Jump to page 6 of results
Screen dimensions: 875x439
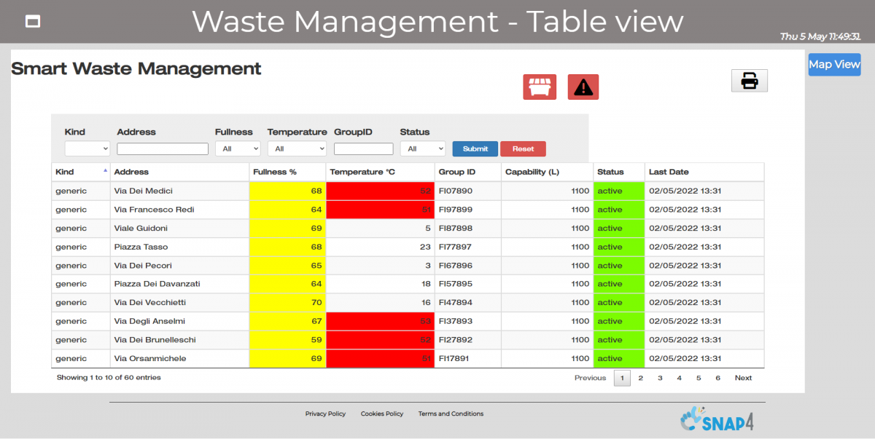pyautogui.click(x=717, y=378)
